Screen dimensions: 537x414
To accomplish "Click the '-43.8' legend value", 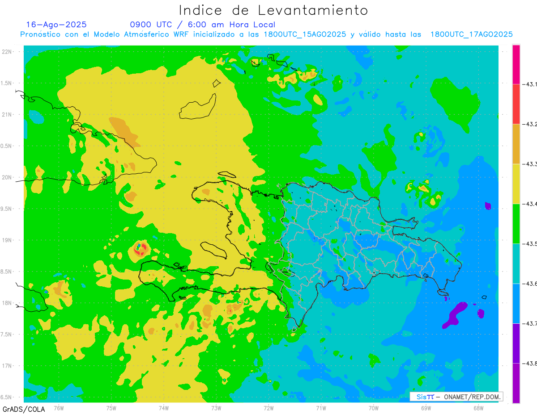I will click(529, 364).
